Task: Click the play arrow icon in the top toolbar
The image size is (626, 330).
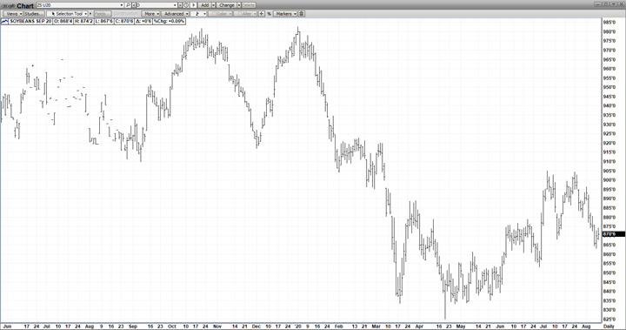Action: point(193,5)
